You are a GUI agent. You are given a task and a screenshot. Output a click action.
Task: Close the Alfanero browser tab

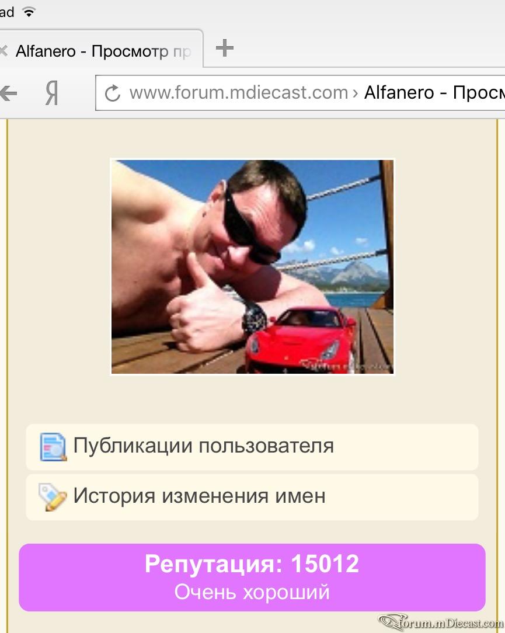[x=4, y=51]
